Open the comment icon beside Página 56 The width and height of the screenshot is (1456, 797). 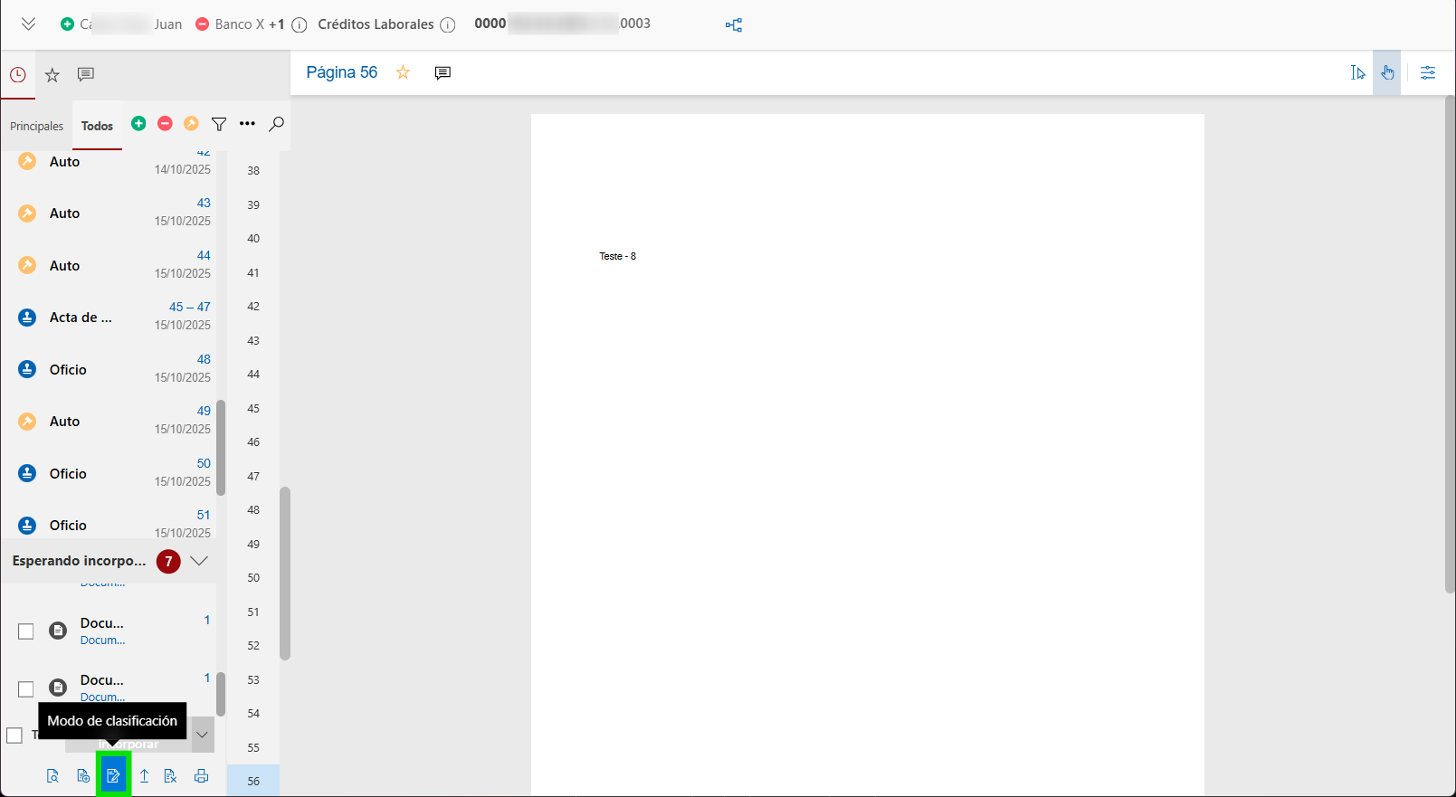tap(443, 72)
